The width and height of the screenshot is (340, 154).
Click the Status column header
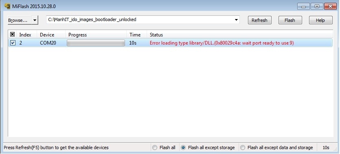click(x=240, y=35)
